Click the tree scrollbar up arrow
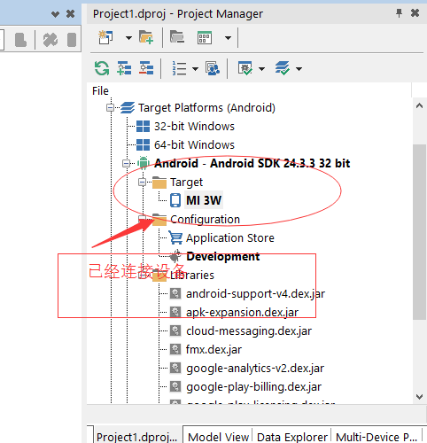427x443 pixels. click(419, 105)
